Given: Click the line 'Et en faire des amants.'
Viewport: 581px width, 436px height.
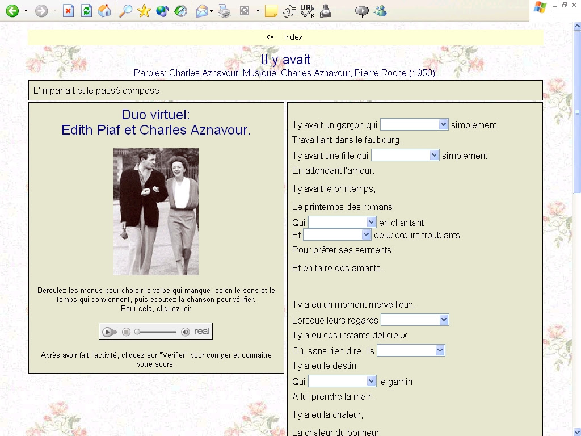Looking at the screenshot, I should [x=338, y=269].
